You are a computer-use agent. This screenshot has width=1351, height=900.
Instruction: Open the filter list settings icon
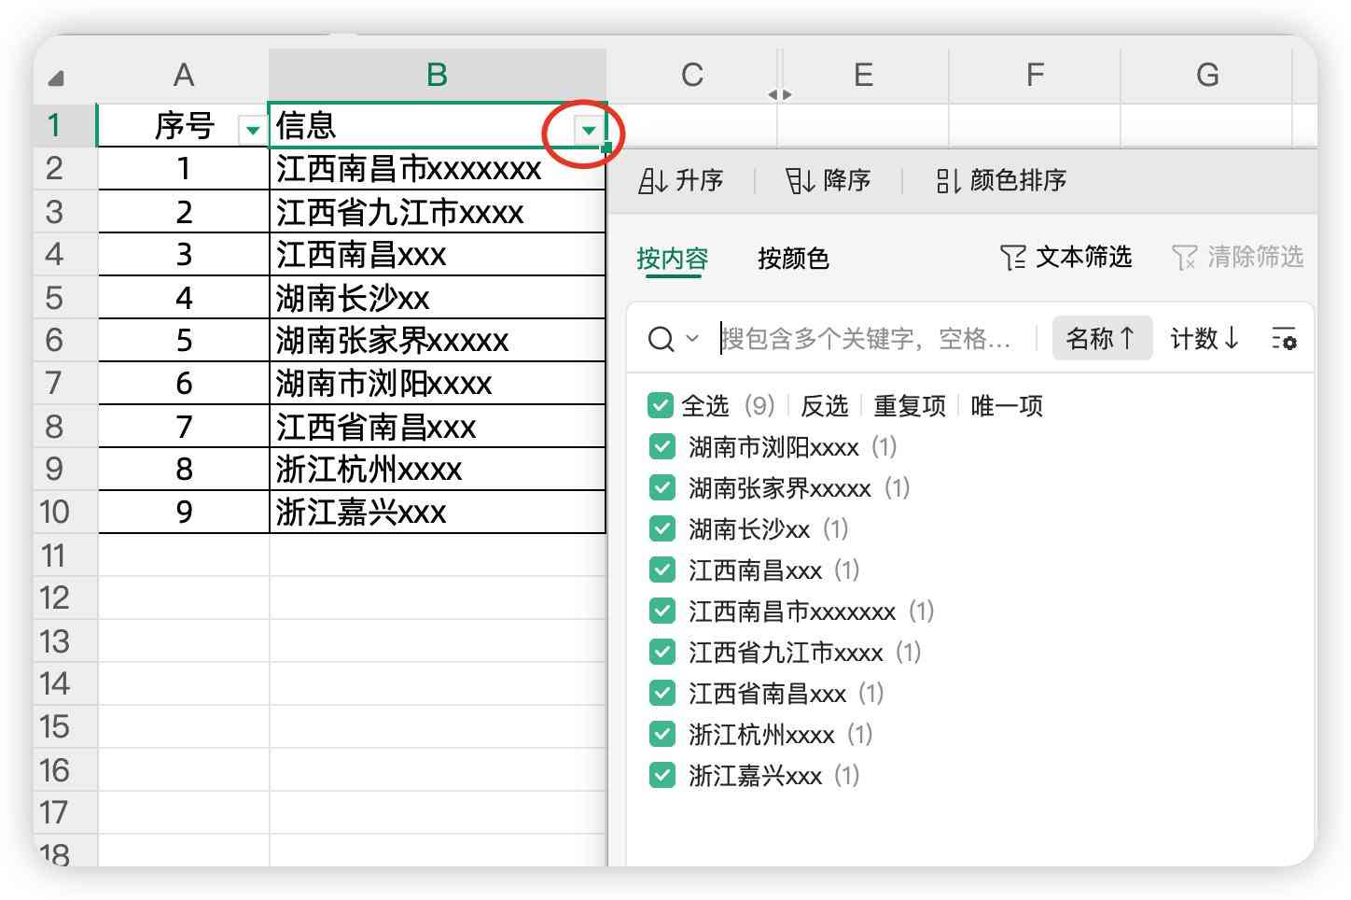[x=1286, y=340]
